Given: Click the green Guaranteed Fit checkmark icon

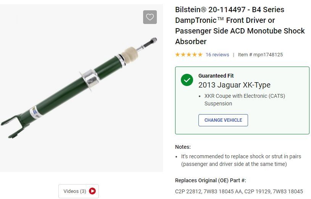Looking at the screenshot, I should coord(187,80).
